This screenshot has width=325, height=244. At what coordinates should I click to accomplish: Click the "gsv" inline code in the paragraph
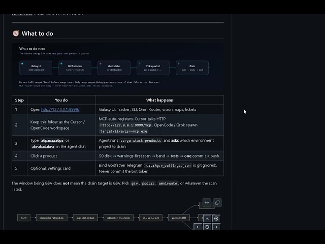pyautogui.click(x=135, y=184)
